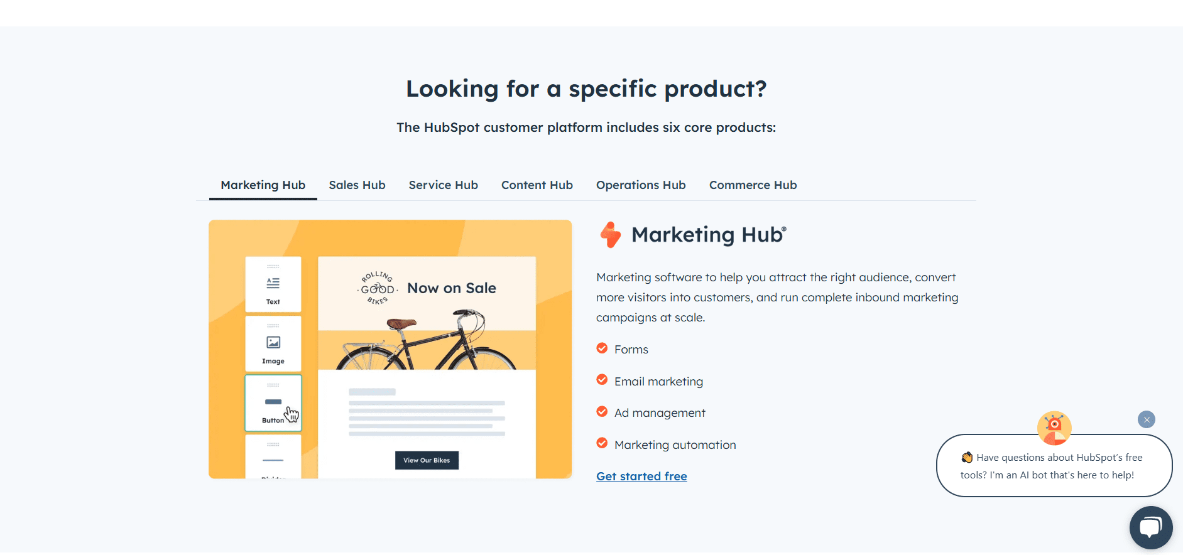Screen dimensions: 1183x555
Task: Click the Rolling Good Bikes logo
Action: click(378, 289)
